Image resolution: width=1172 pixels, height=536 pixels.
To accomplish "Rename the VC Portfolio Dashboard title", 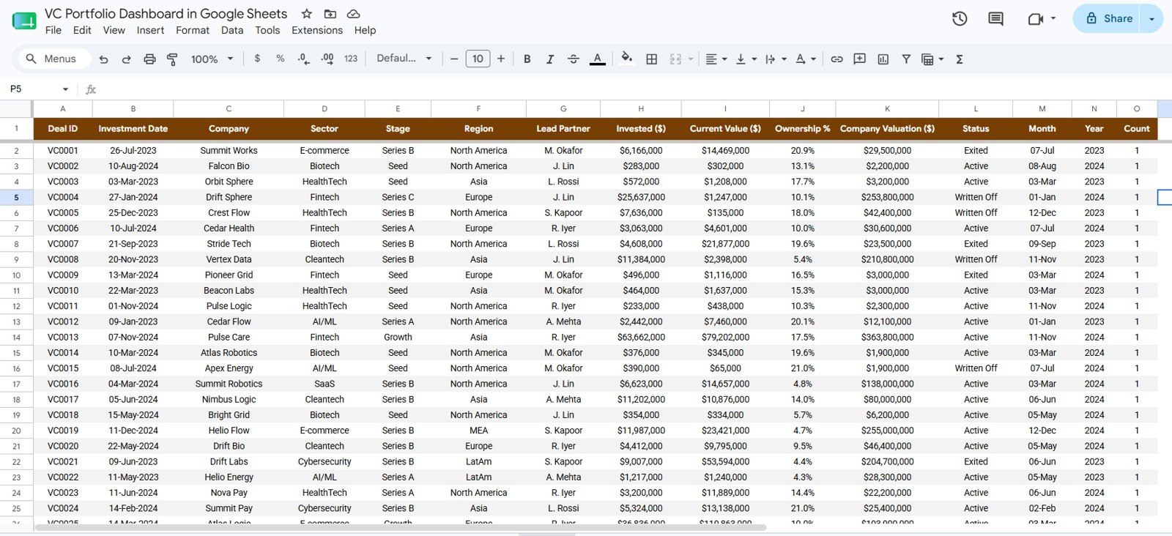I will (166, 14).
